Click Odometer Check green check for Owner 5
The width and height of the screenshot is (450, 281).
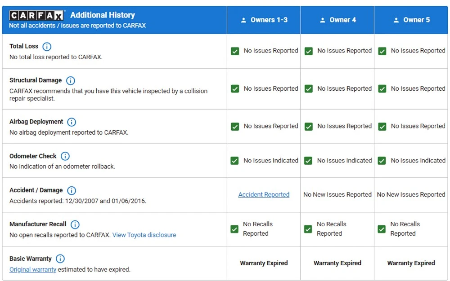point(382,161)
